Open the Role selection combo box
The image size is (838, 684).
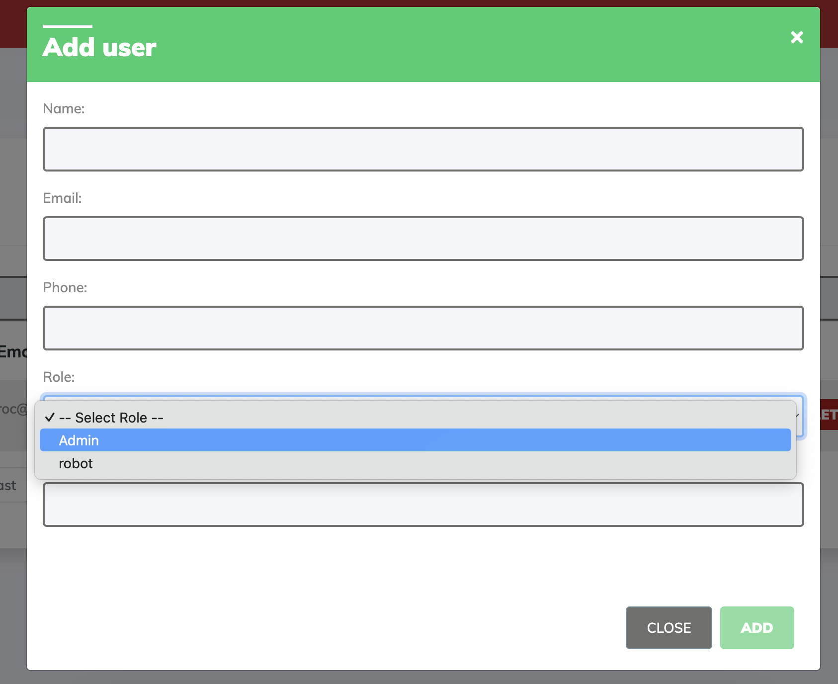422,417
